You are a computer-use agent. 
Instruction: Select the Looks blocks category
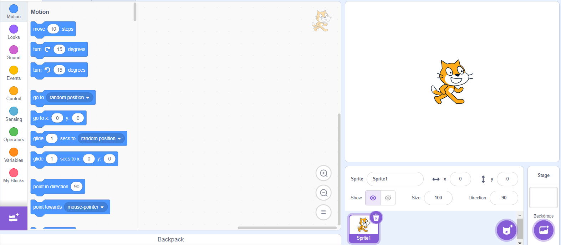pyautogui.click(x=14, y=32)
